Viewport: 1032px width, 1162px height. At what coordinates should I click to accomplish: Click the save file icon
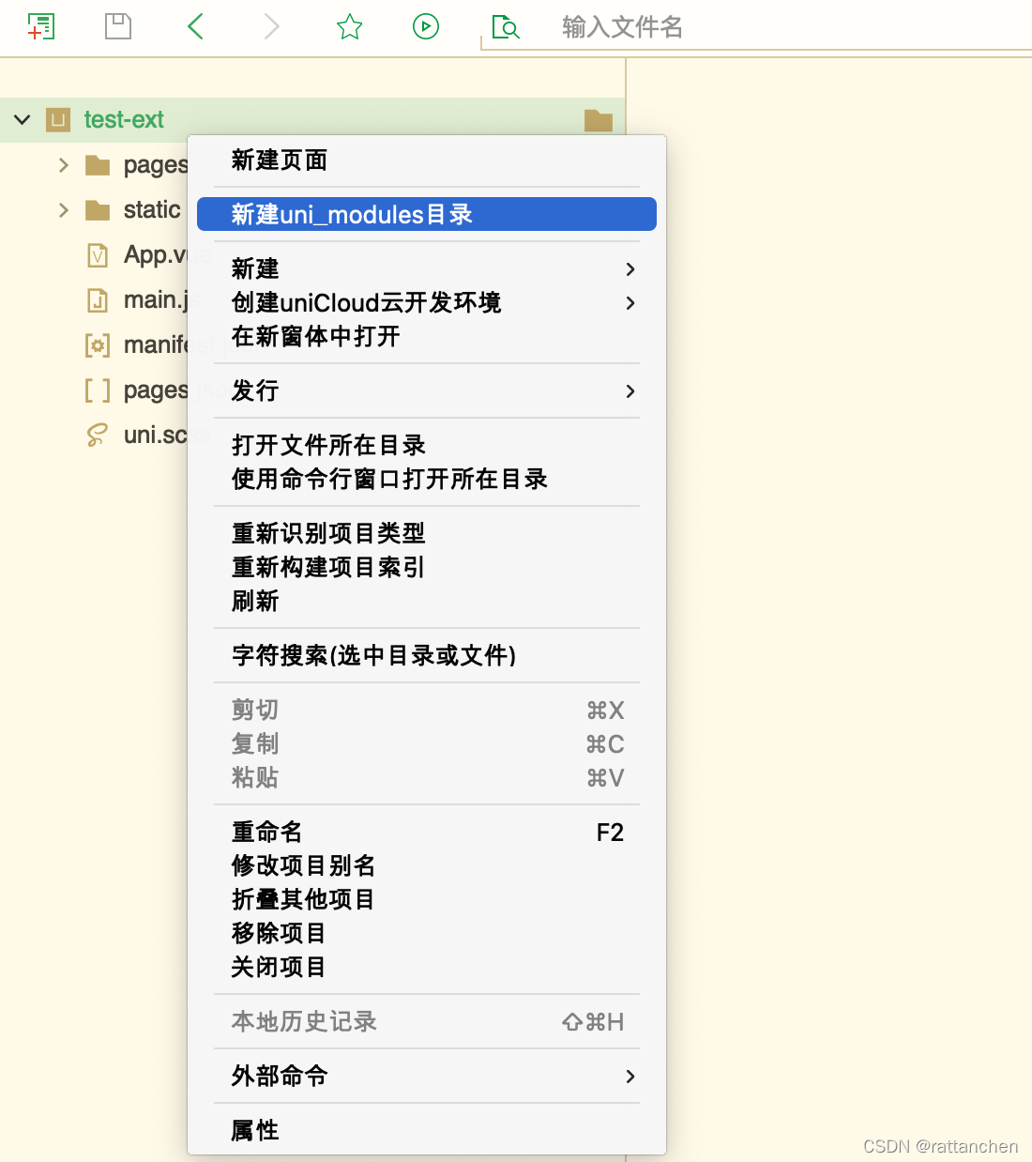118,26
